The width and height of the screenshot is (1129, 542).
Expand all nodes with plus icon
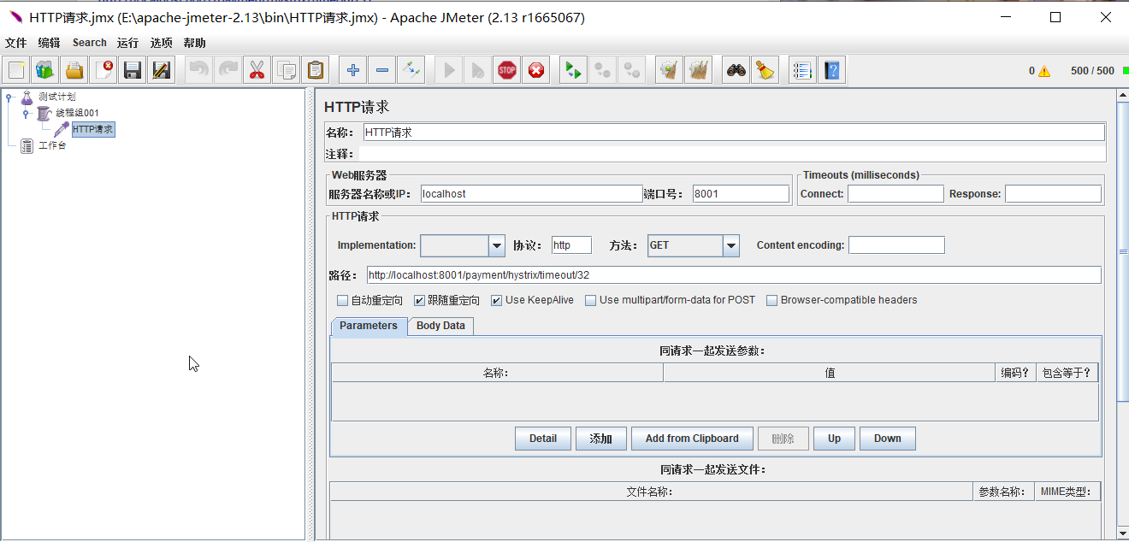click(x=353, y=70)
